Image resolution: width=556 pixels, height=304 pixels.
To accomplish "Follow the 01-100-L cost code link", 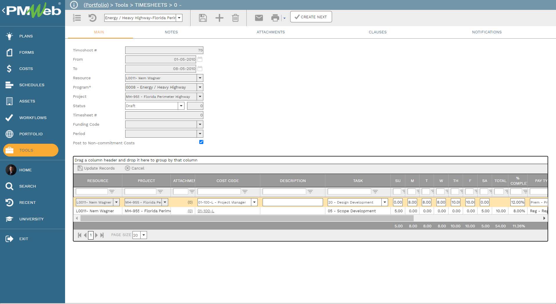I will pos(206,211).
